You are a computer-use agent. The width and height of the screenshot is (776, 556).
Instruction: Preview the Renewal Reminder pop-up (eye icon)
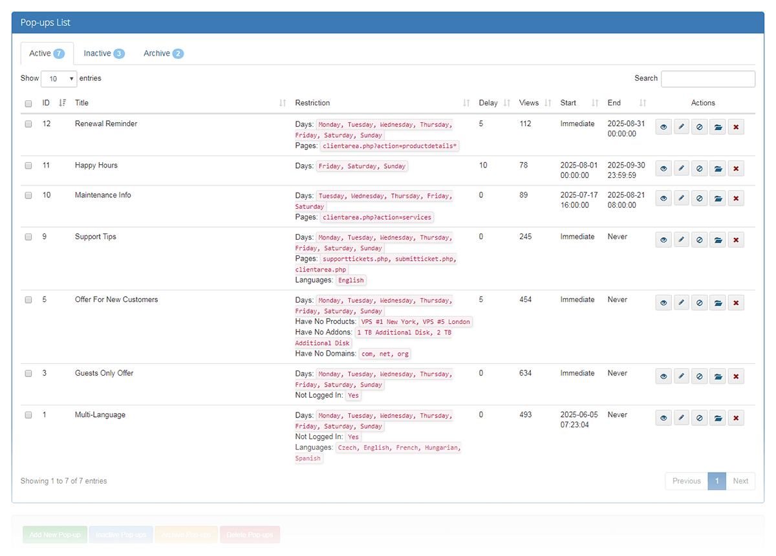tap(663, 127)
